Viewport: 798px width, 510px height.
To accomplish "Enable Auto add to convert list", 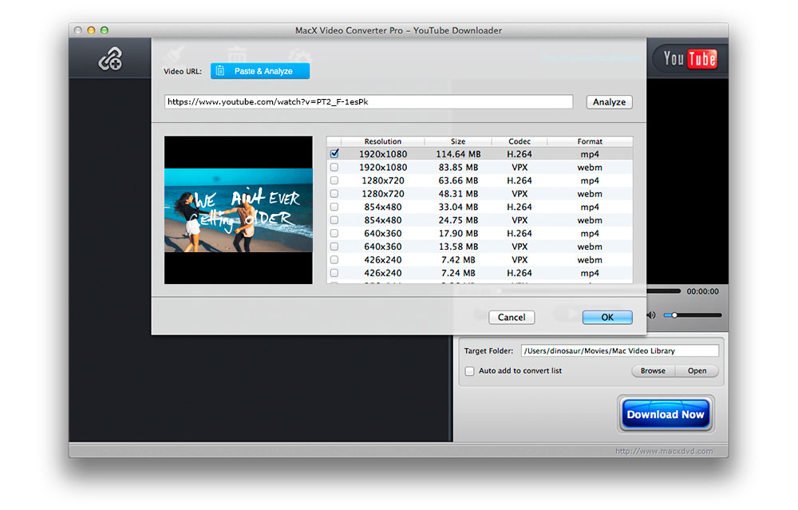I will [469, 371].
